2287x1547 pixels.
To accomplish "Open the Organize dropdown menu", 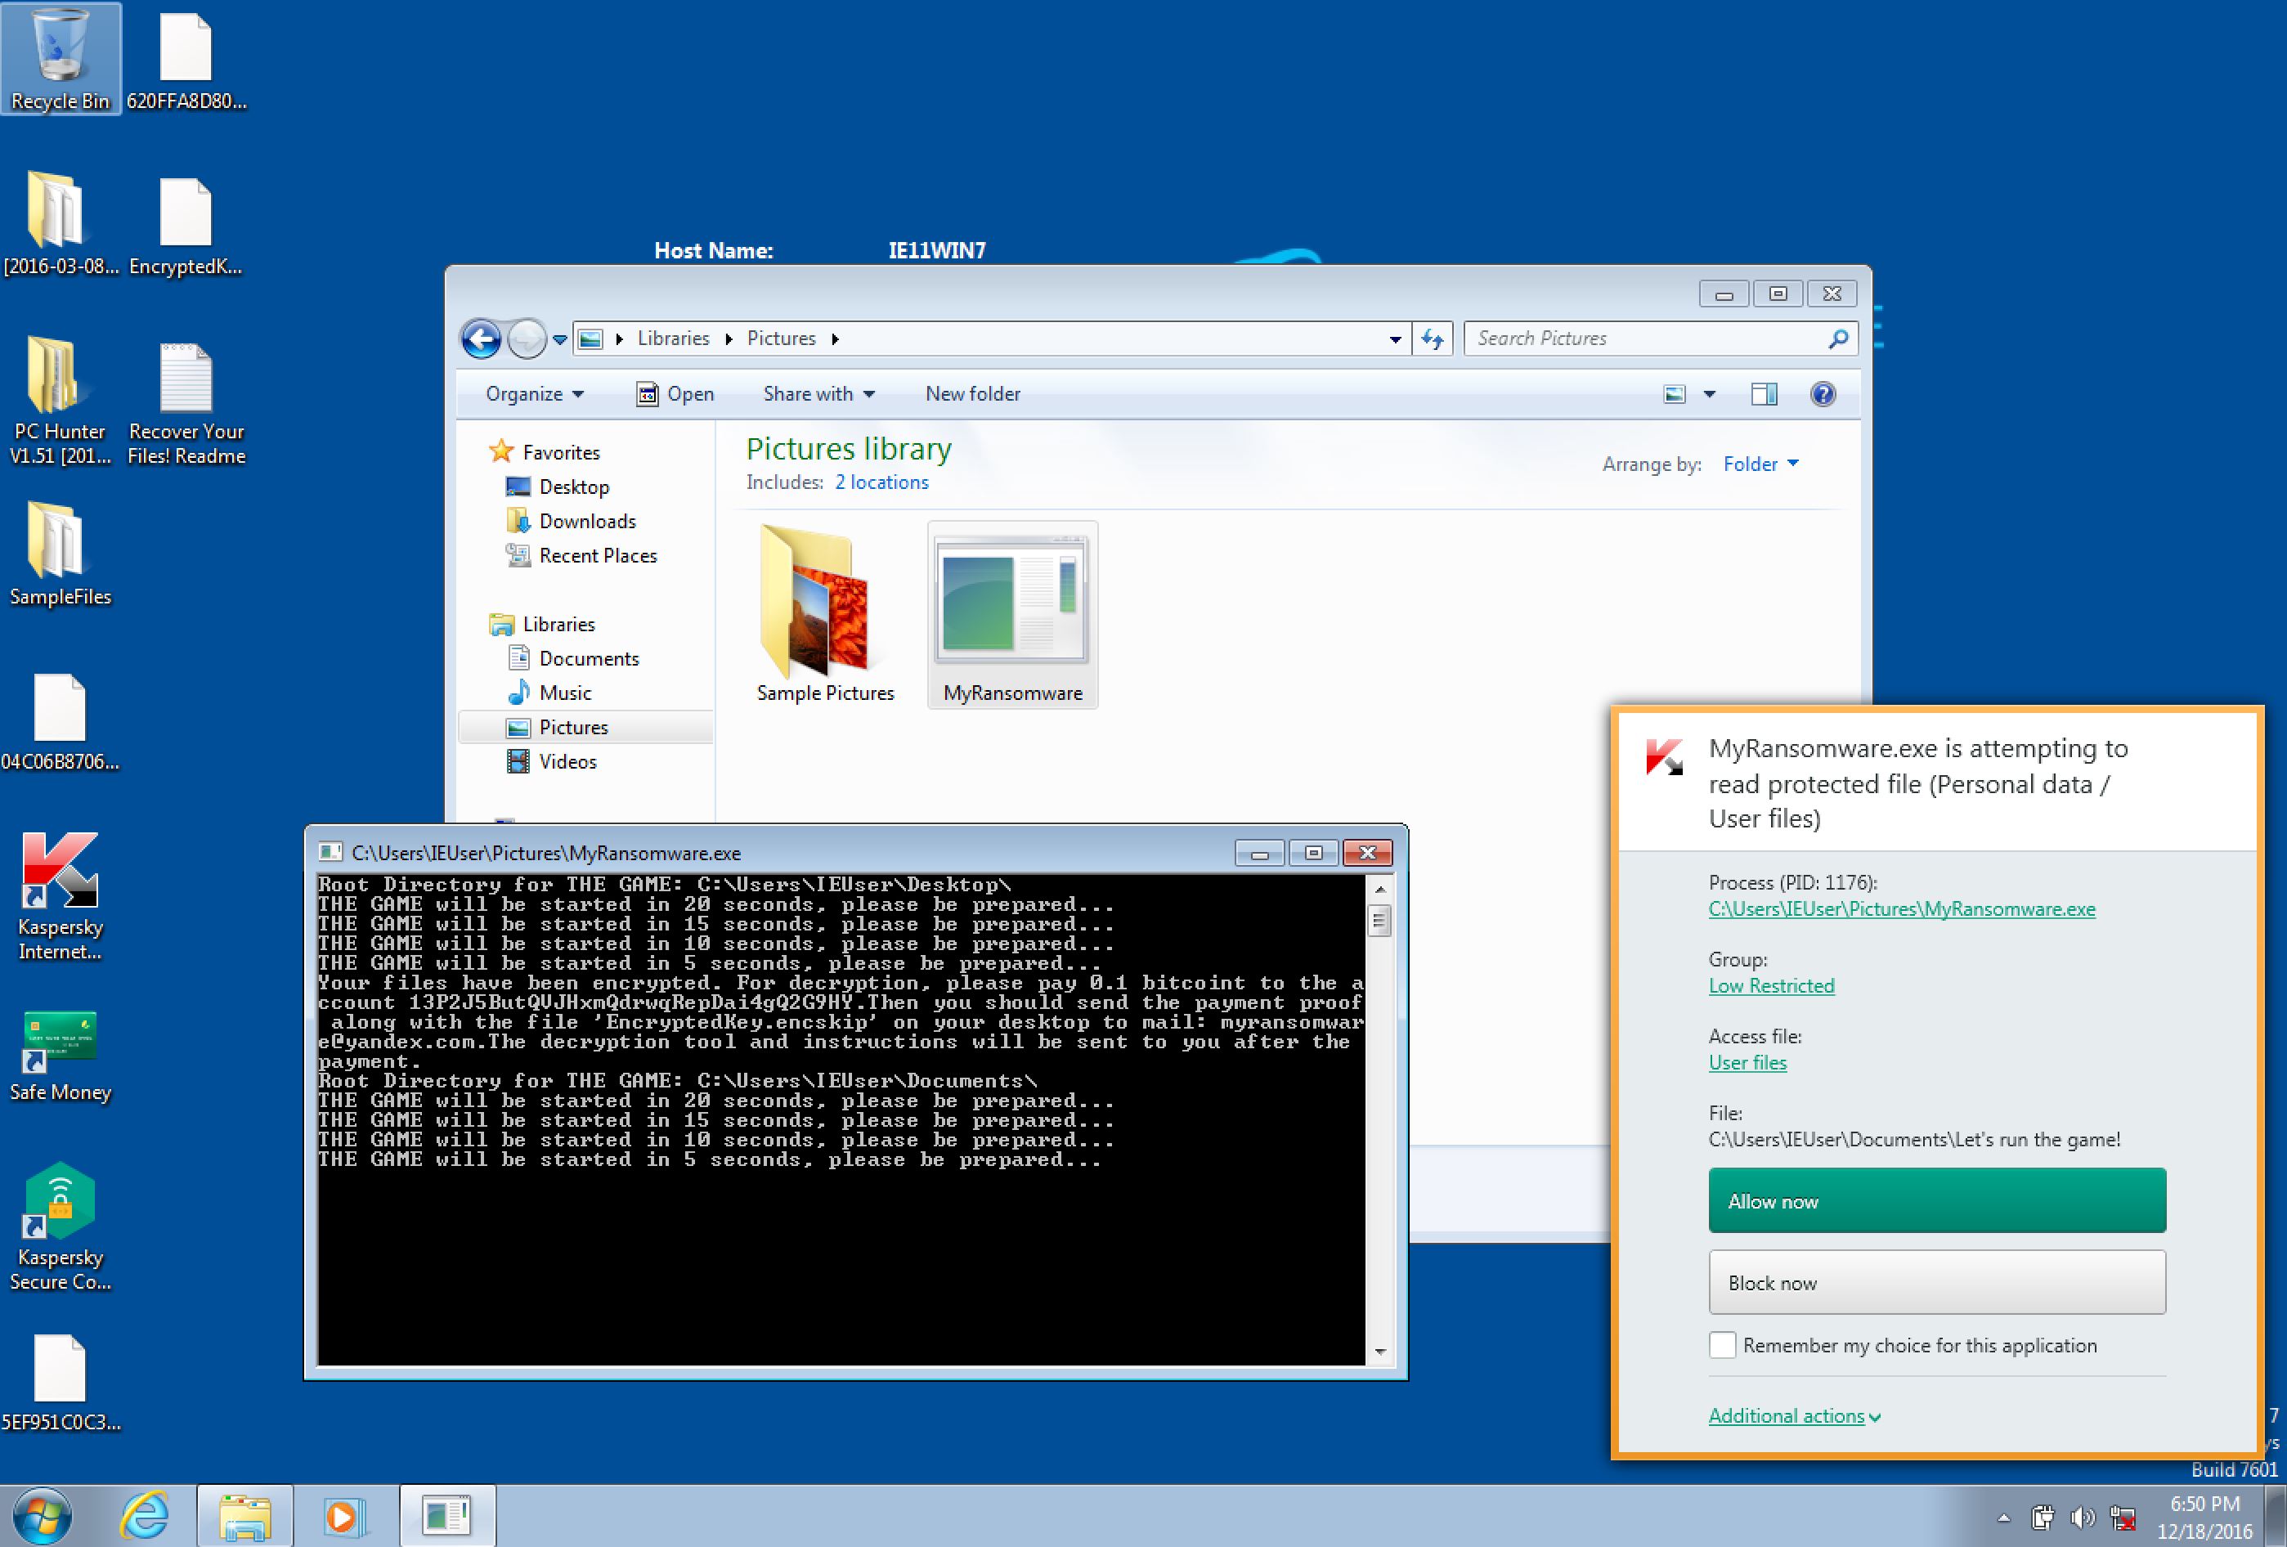I will [533, 393].
